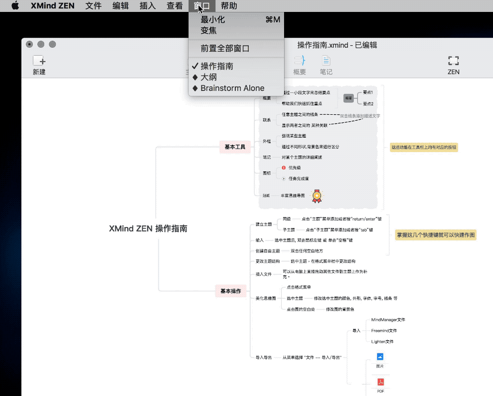Select the 任意主题之间的线条 subtopic

pos(300,114)
